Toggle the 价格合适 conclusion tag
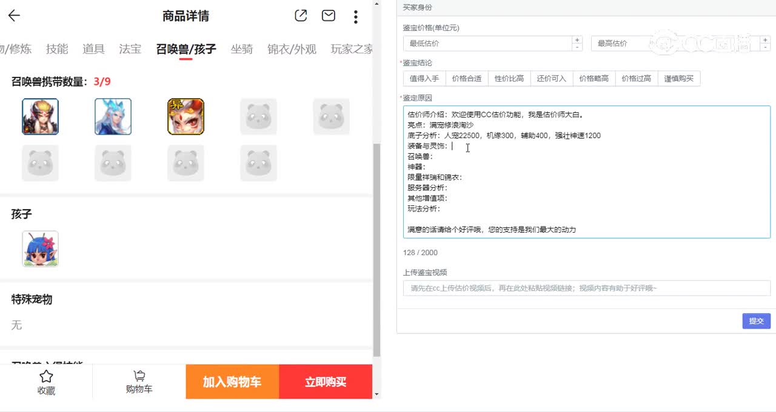 467,78
